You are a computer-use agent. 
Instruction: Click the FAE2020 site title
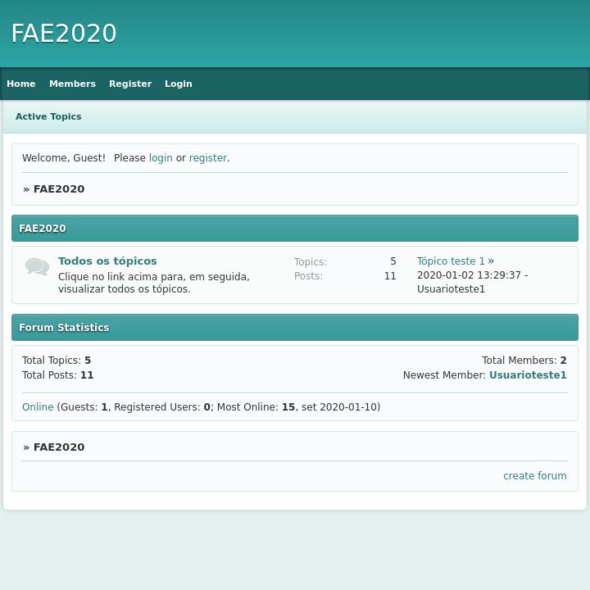[64, 34]
